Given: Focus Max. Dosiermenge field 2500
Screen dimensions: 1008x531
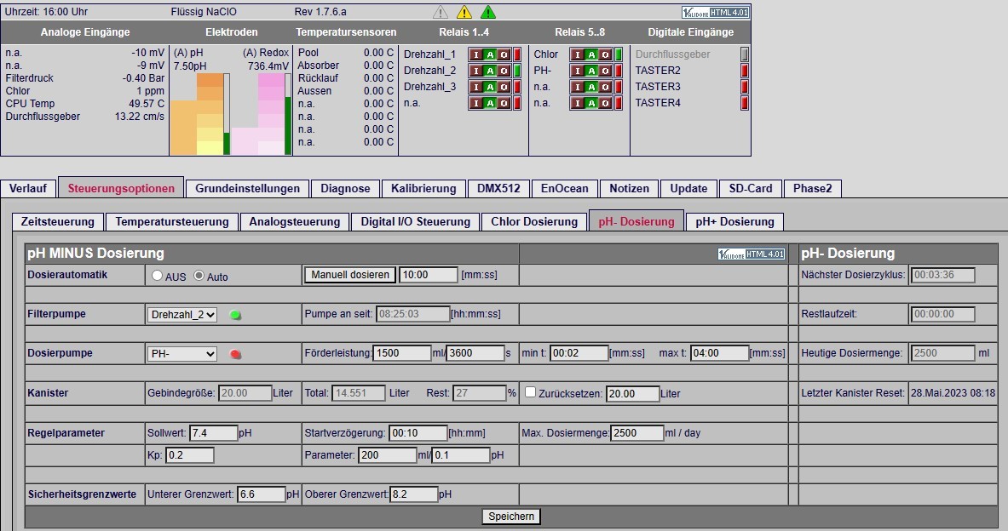Looking at the screenshot, I should coord(637,433).
